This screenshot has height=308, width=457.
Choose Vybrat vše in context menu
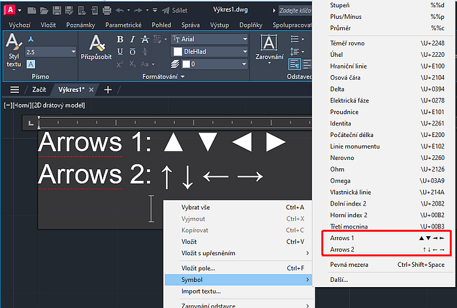click(195, 208)
